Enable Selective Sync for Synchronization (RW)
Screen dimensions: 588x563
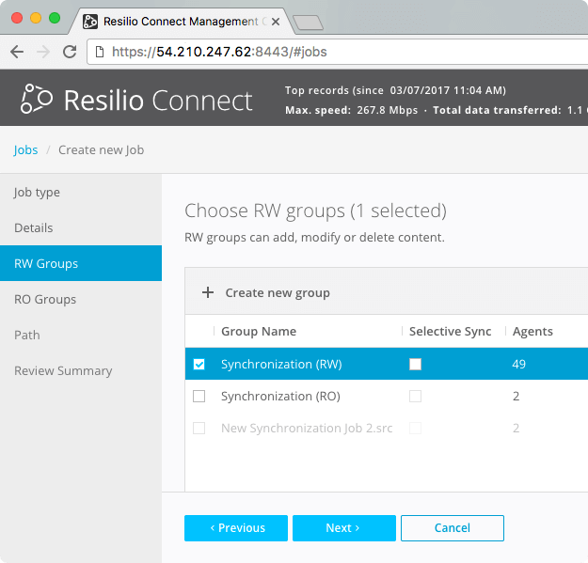415,364
